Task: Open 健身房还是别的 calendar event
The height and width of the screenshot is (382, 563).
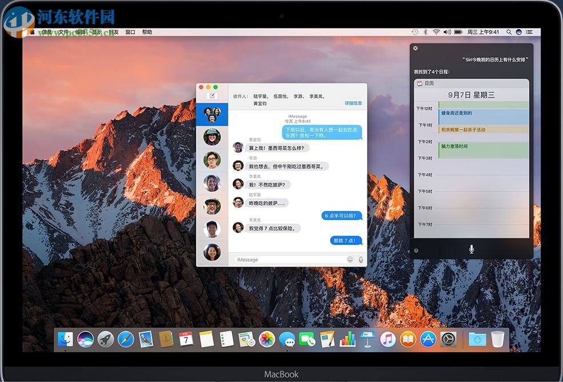Action: tap(484, 117)
